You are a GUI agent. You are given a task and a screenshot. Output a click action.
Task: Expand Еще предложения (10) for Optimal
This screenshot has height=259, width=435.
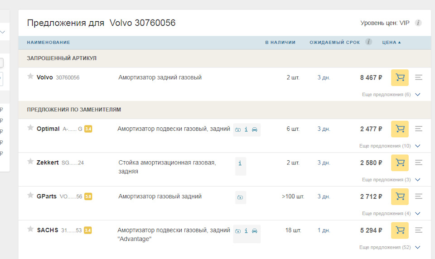(390, 146)
